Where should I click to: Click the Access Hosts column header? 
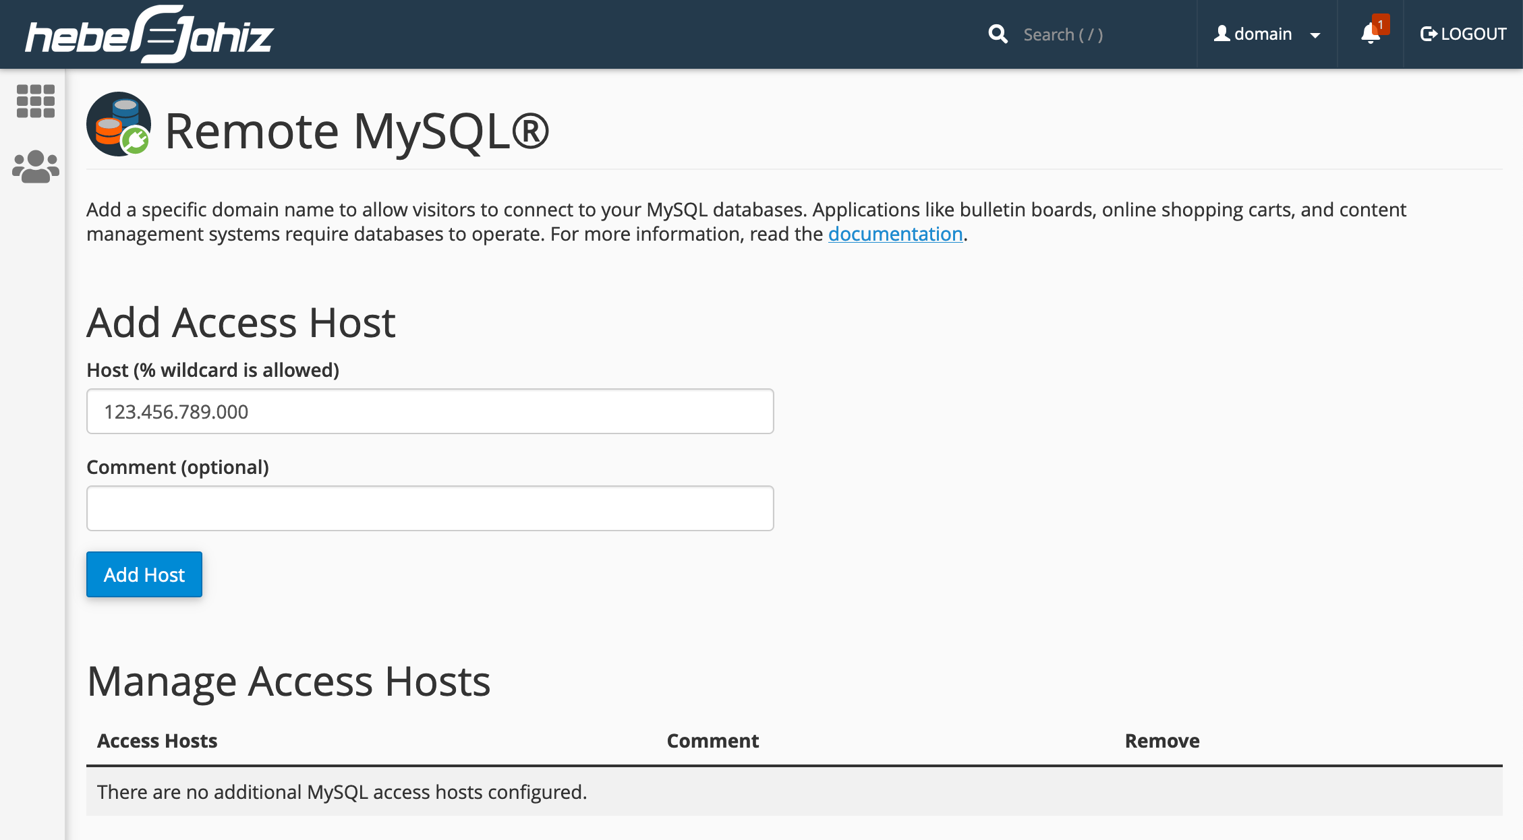coord(157,741)
